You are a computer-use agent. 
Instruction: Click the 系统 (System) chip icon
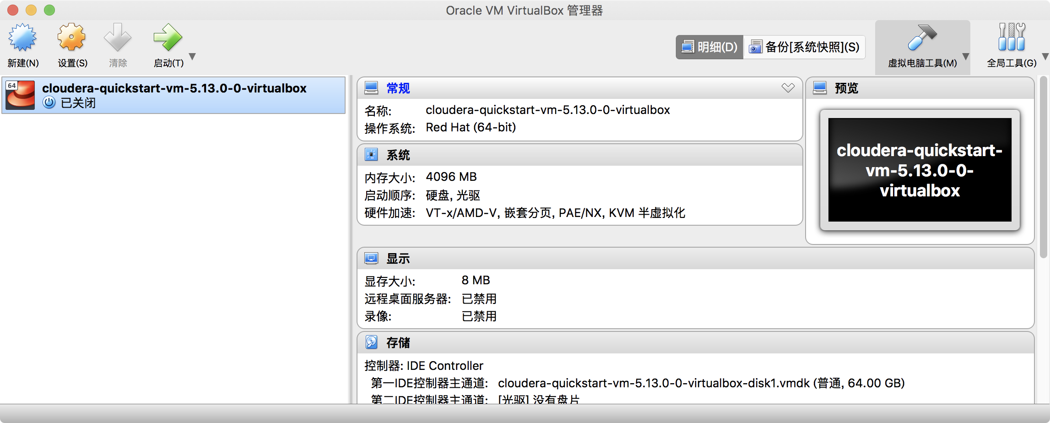pyautogui.click(x=371, y=155)
